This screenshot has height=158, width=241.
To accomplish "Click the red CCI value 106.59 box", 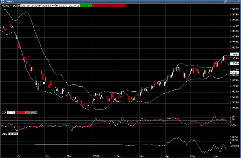I will pyautogui.click(x=20, y=113).
